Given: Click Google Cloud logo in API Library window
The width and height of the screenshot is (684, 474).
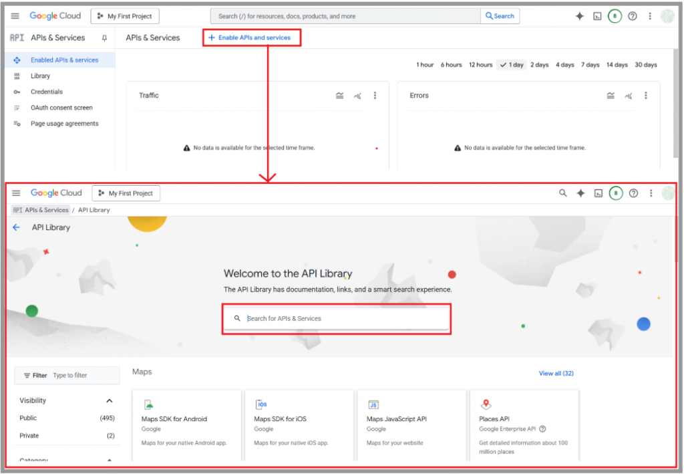Looking at the screenshot, I should [x=56, y=193].
